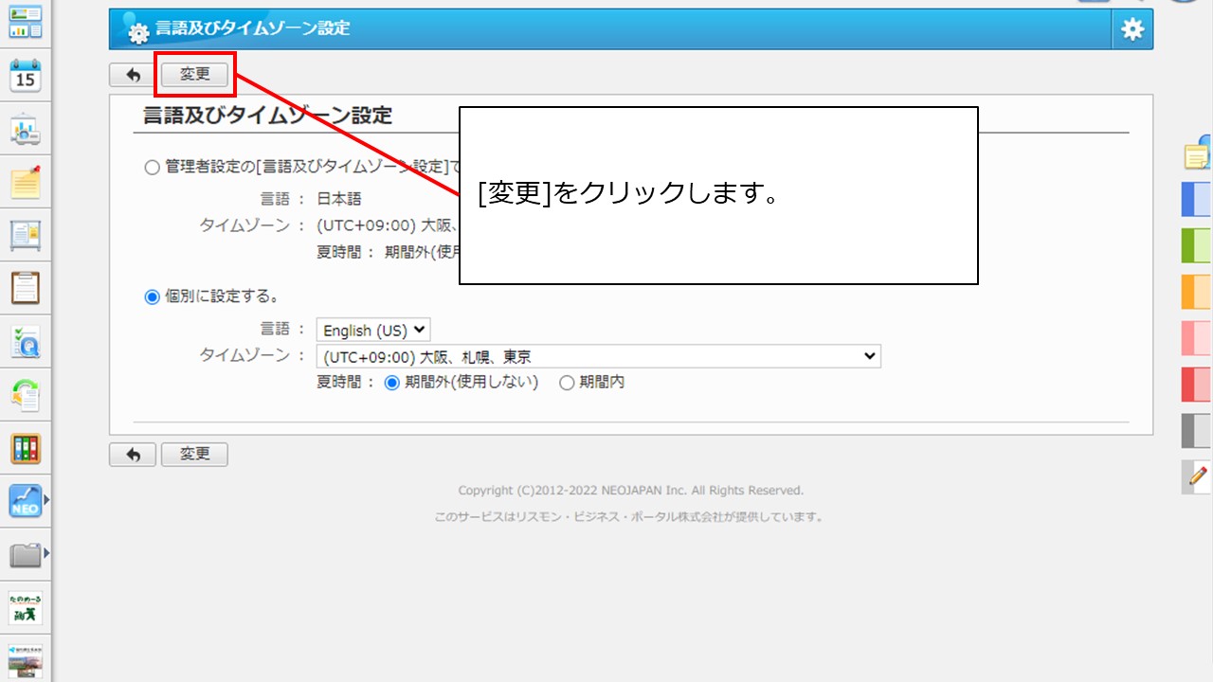Open the calendar icon showing 15
The width and height of the screenshot is (1213, 682).
pyautogui.click(x=26, y=77)
